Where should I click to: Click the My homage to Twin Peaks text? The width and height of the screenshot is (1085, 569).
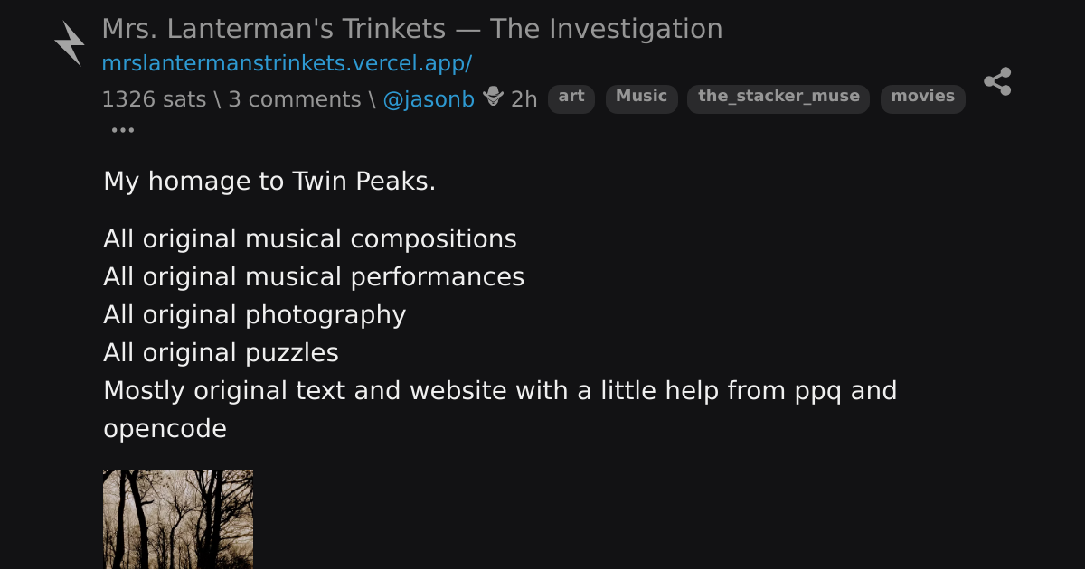[269, 182]
